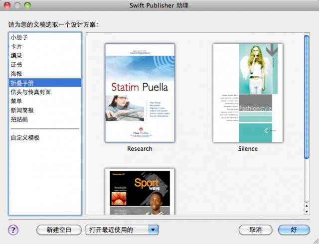The width and height of the screenshot is (319, 244).
Task: Open 自定义模板 custom templates
Action: click(x=25, y=137)
